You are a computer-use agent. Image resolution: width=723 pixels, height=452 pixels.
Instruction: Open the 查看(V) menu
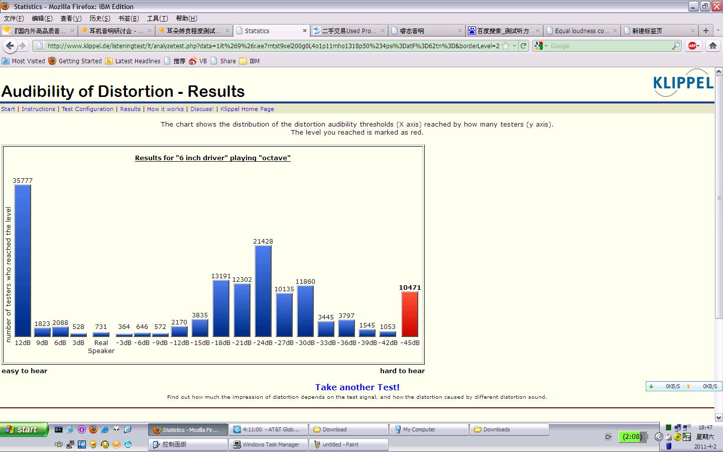tap(71, 18)
